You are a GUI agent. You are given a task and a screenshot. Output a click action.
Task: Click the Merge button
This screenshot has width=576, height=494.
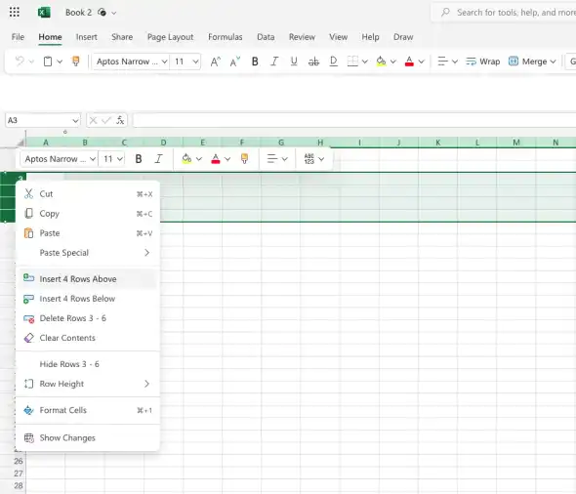point(528,62)
